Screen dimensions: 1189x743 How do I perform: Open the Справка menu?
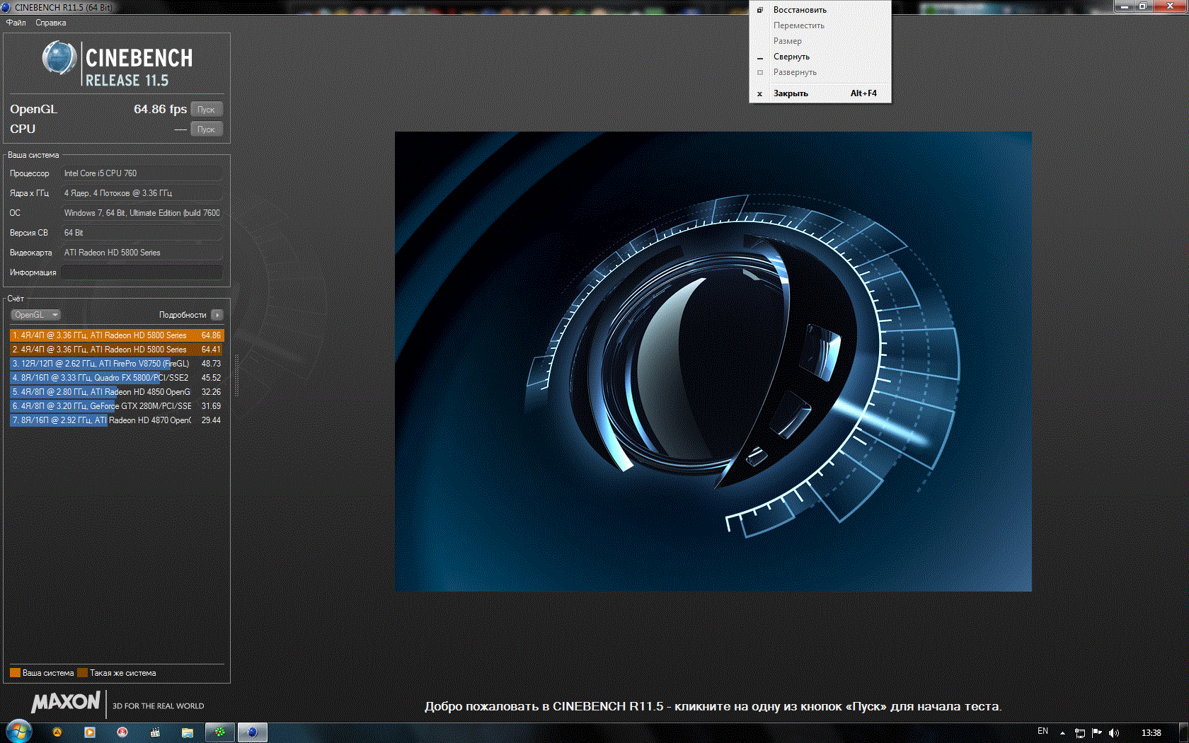pos(51,23)
